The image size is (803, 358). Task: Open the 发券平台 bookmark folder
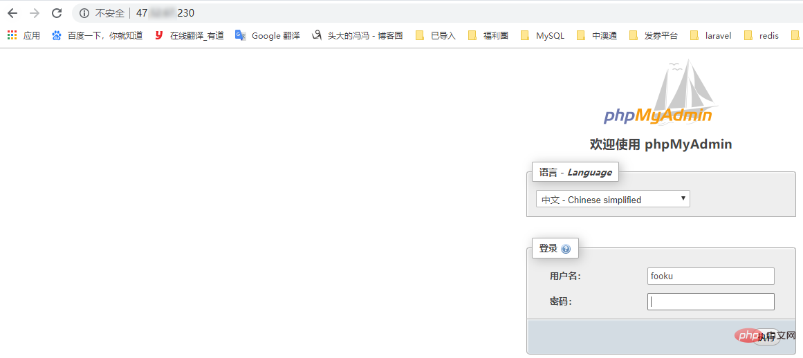(654, 35)
